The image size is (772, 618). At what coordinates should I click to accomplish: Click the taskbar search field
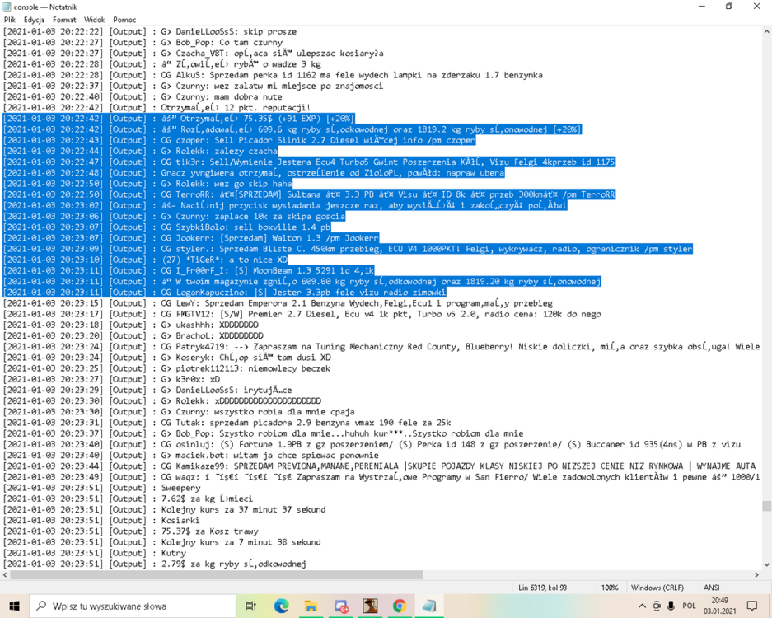[x=133, y=606]
